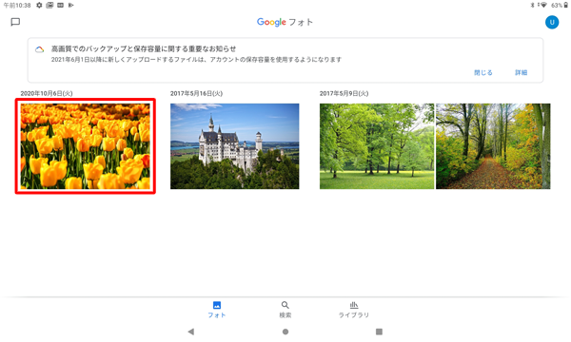Open the sharing messages icon
Image resolution: width=571 pixels, height=342 pixels.
tap(15, 22)
